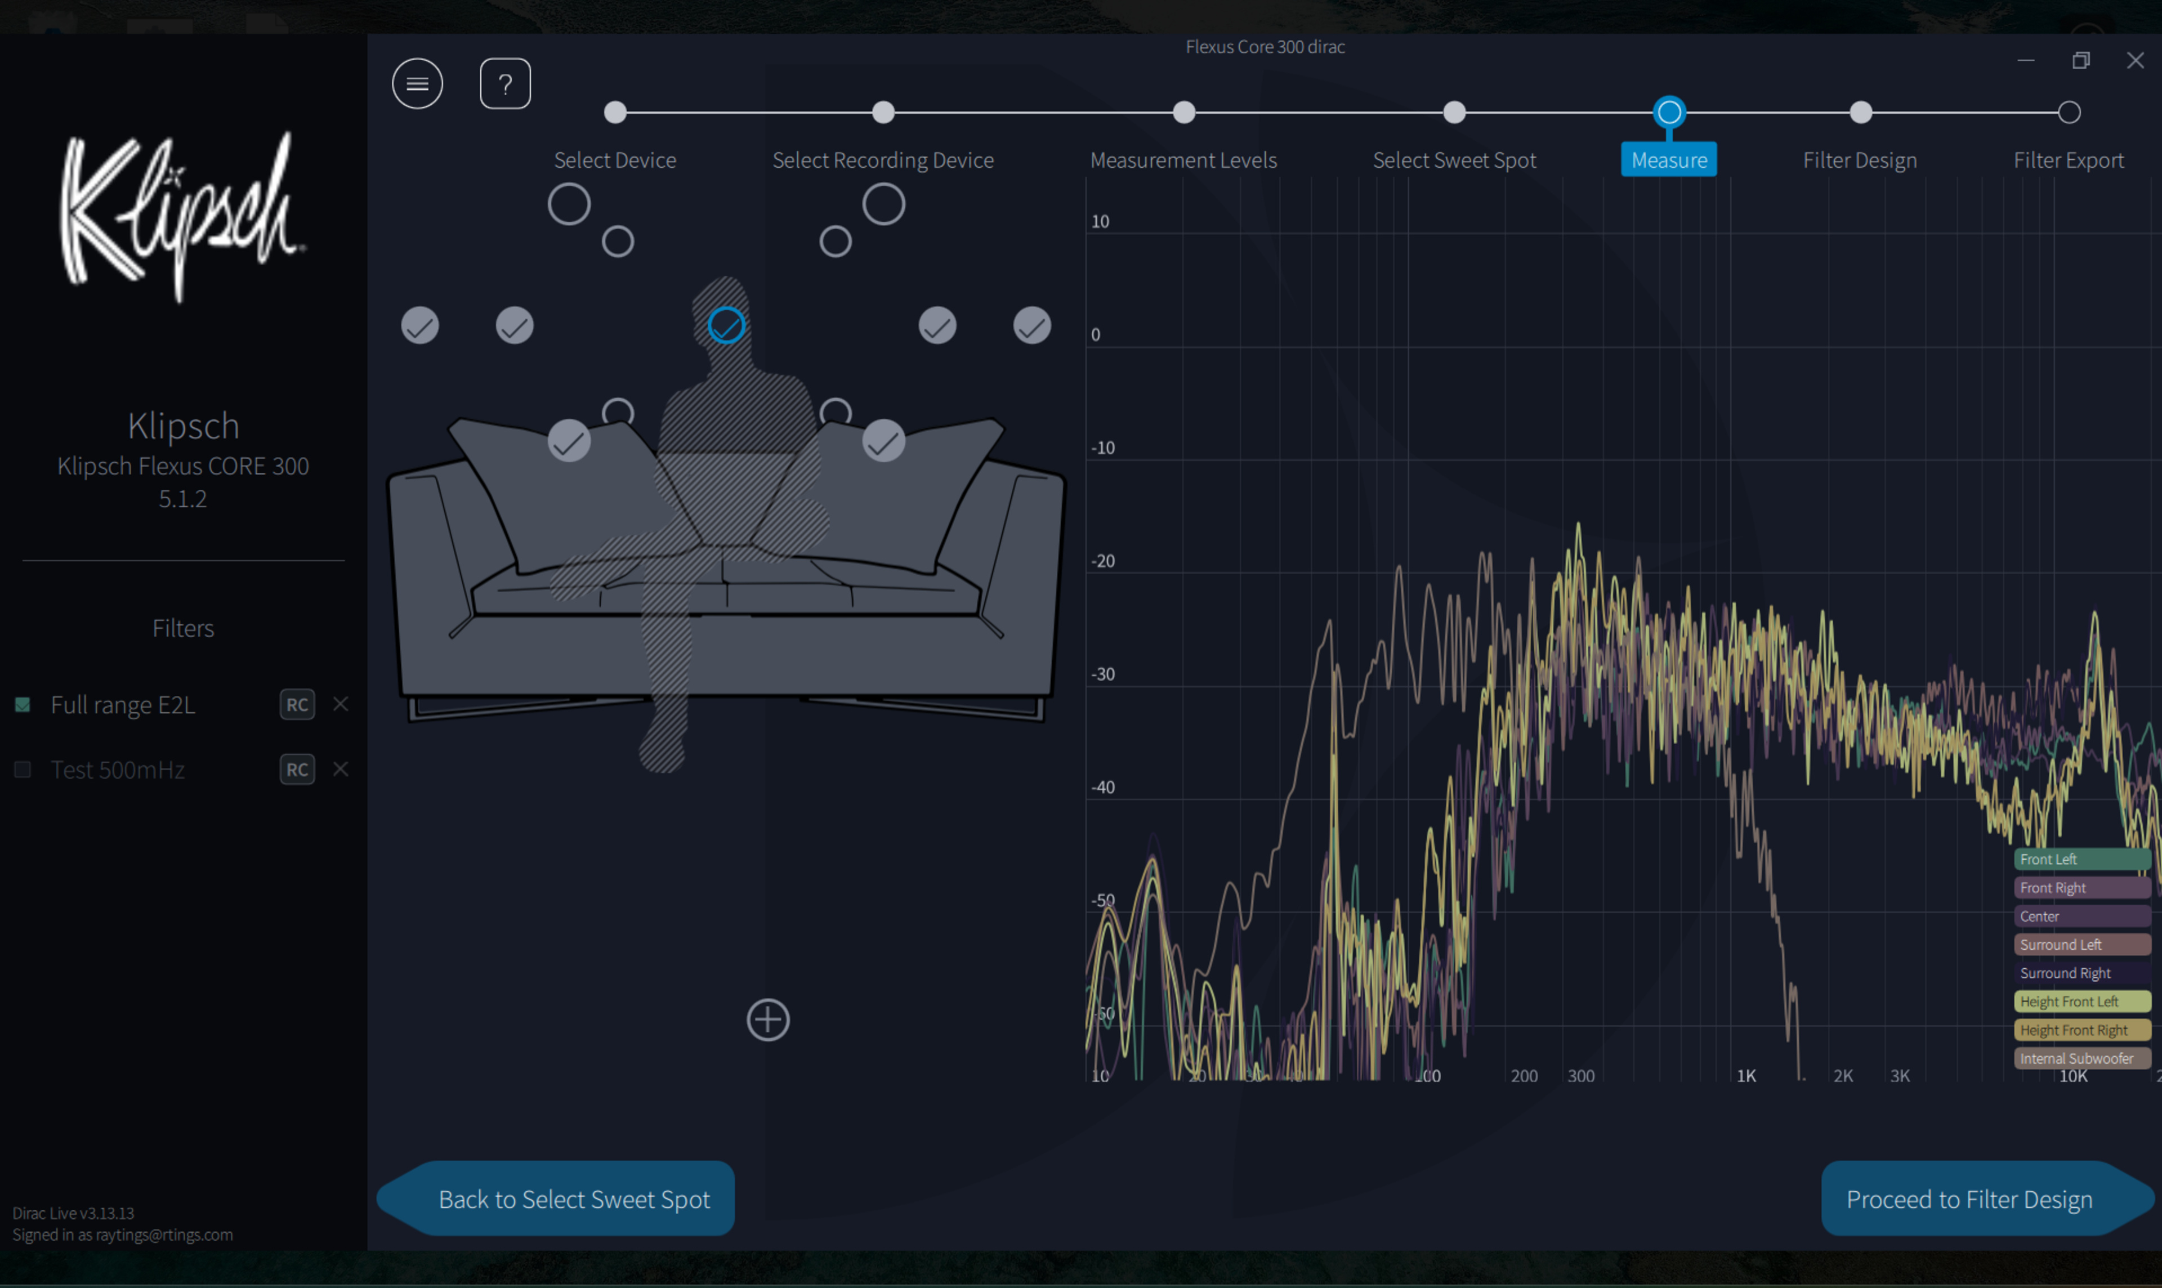Screen dimensions: 2162x1288
Task: Click the plus icon to add measurement
Action: [x=768, y=1020]
